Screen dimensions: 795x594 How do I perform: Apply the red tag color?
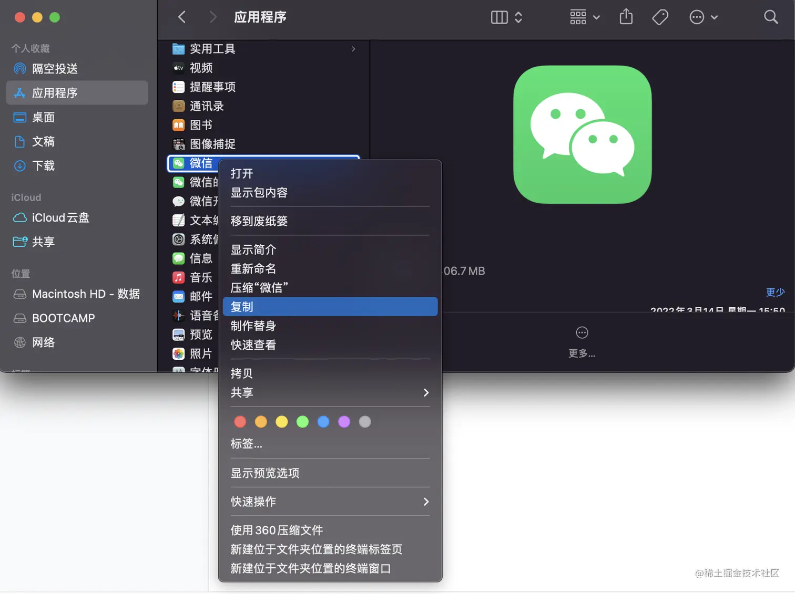[240, 422]
